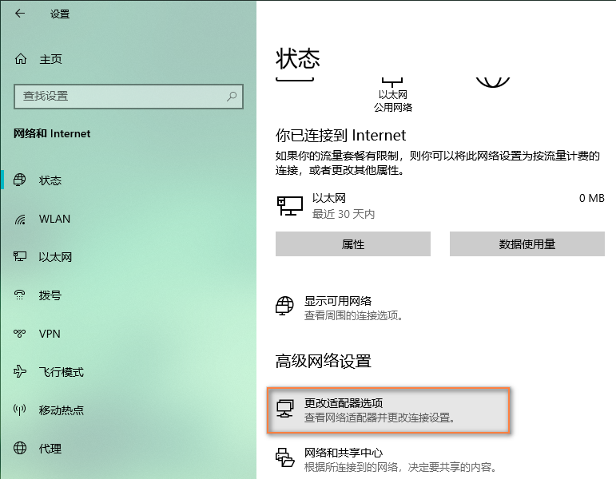Open 网络和共享中心 link
The height and width of the screenshot is (479, 616).
click(x=344, y=453)
